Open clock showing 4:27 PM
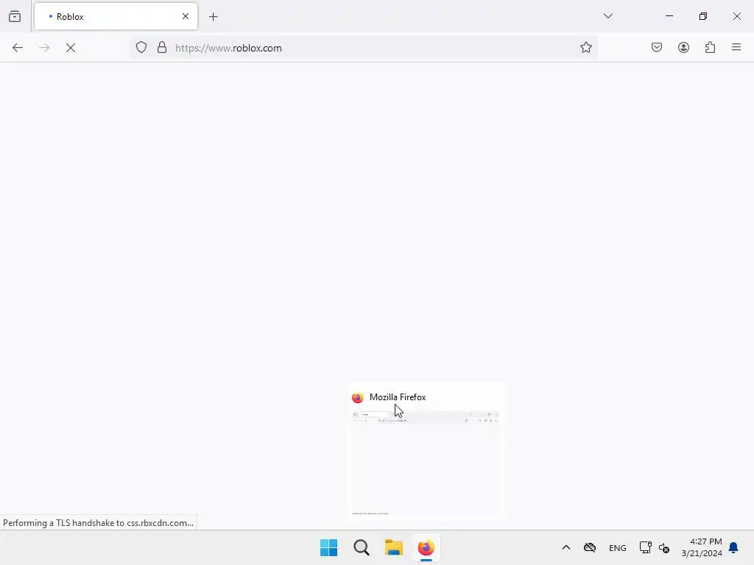This screenshot has width=754, height=565. (702, 547)
